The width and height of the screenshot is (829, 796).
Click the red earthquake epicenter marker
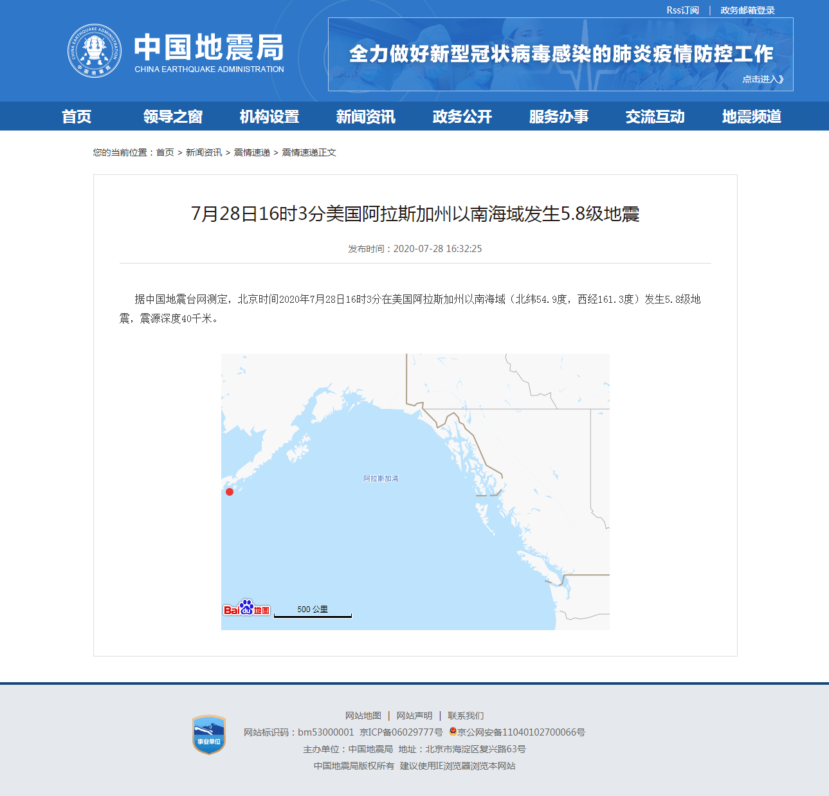[230, 492]
